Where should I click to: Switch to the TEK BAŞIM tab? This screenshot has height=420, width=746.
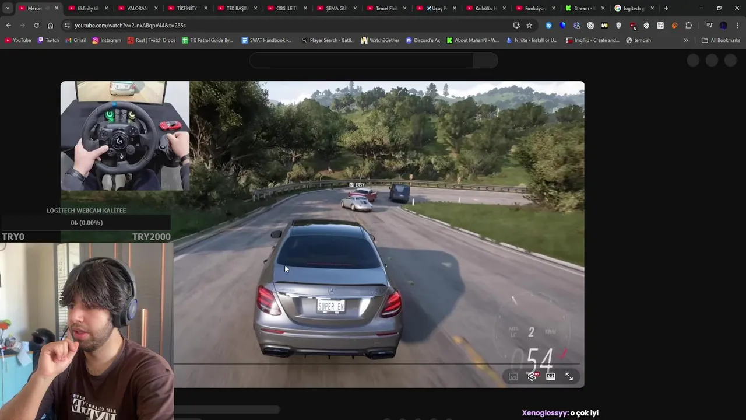(x=237, y=8)
